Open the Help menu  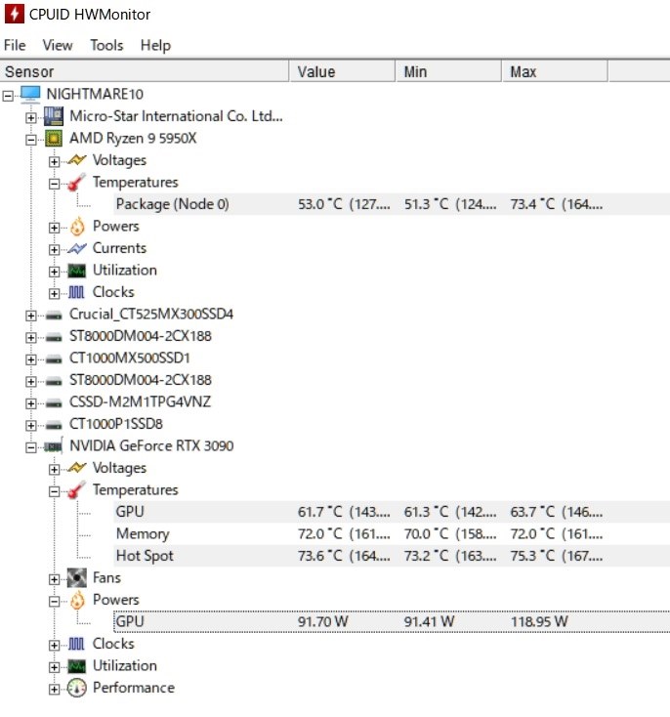(x=155, y=45)
